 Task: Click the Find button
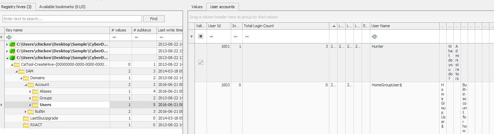point(154,19)
